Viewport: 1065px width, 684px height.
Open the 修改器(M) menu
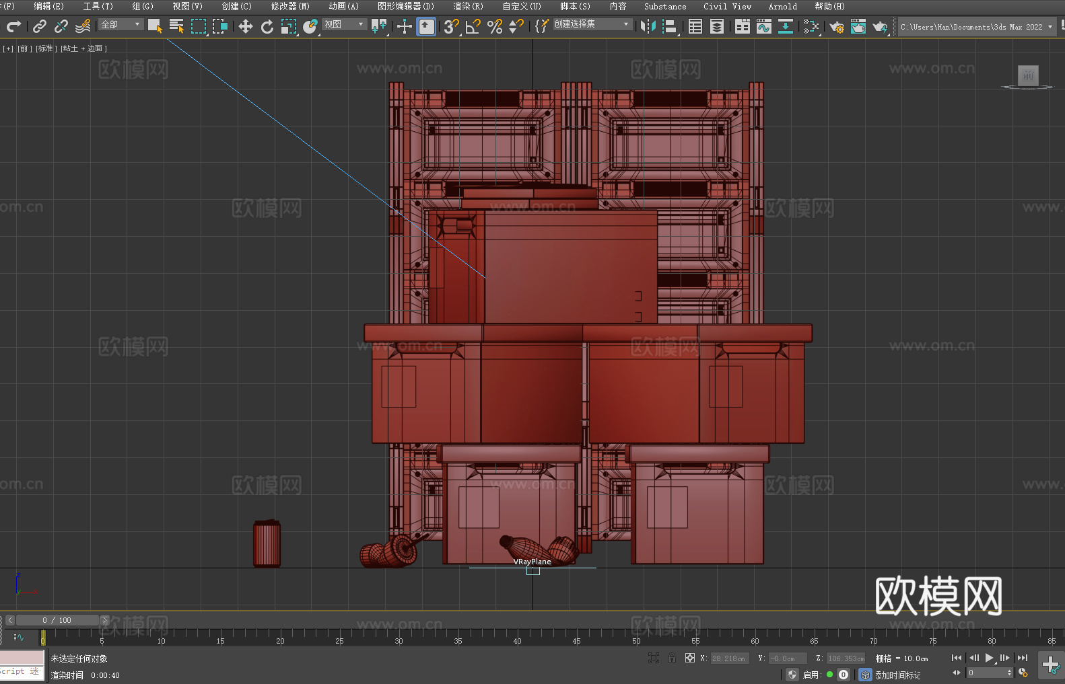coord(290,6)
